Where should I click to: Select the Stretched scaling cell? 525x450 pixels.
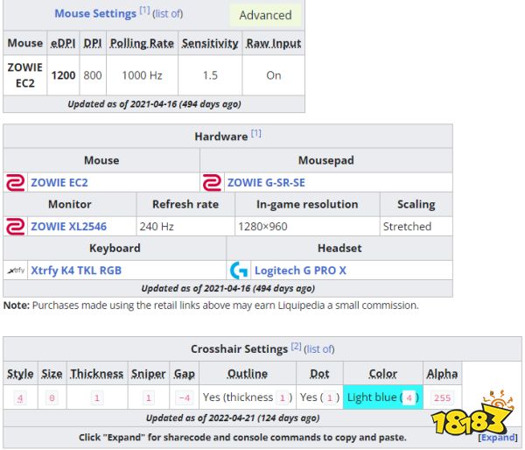tap(416, 227)
